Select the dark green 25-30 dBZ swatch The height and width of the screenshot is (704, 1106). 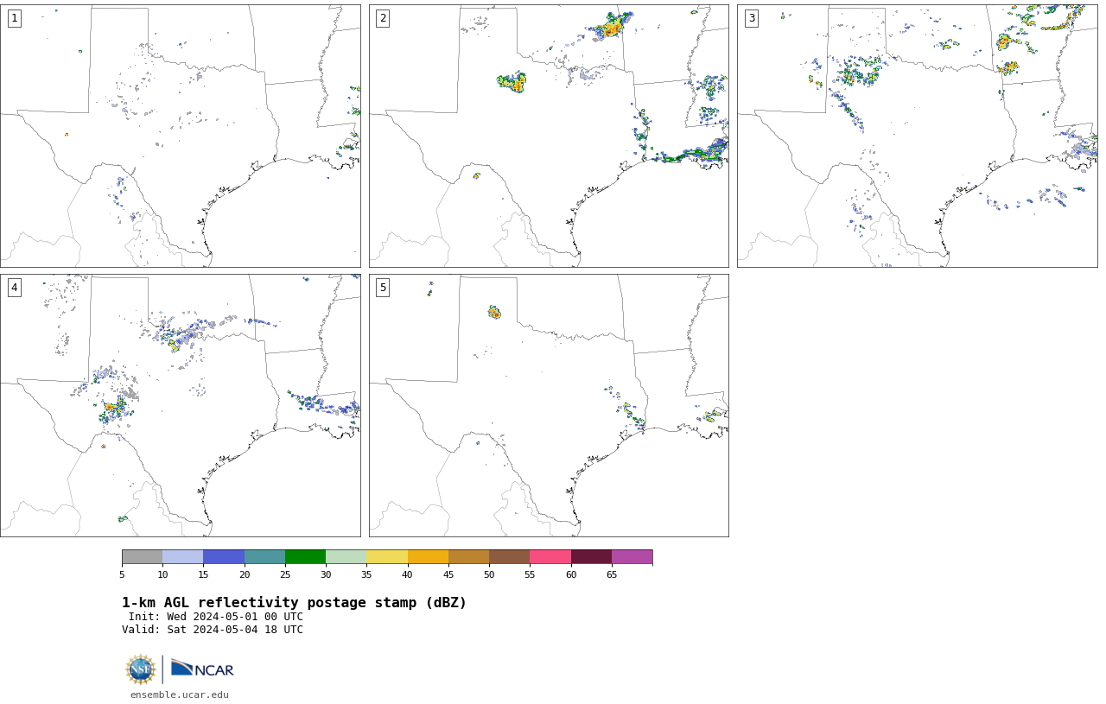pos(305,556)
